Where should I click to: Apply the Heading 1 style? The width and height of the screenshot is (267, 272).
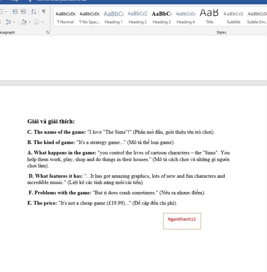(x=114, y=17)
